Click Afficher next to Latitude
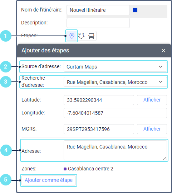This screenshot has width=172, height=193. [x=152, y=100]
